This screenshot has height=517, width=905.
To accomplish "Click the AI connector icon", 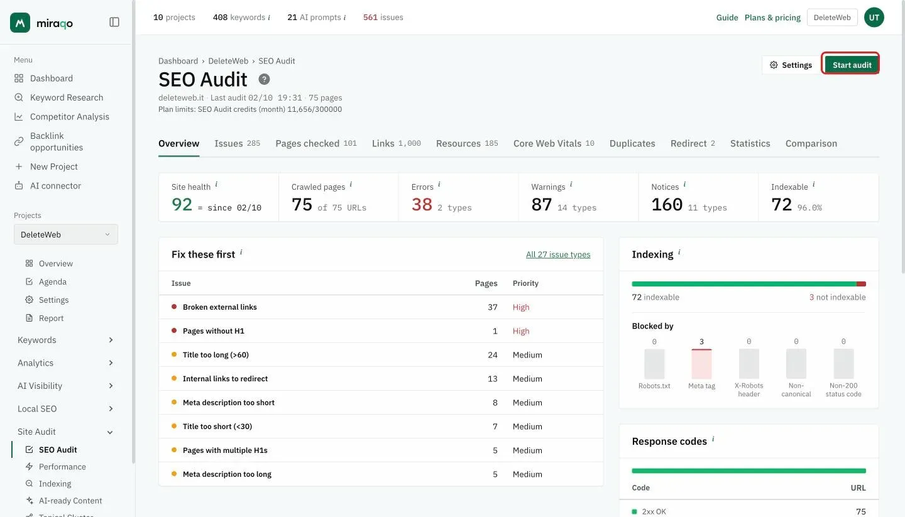I will (19, 186).
